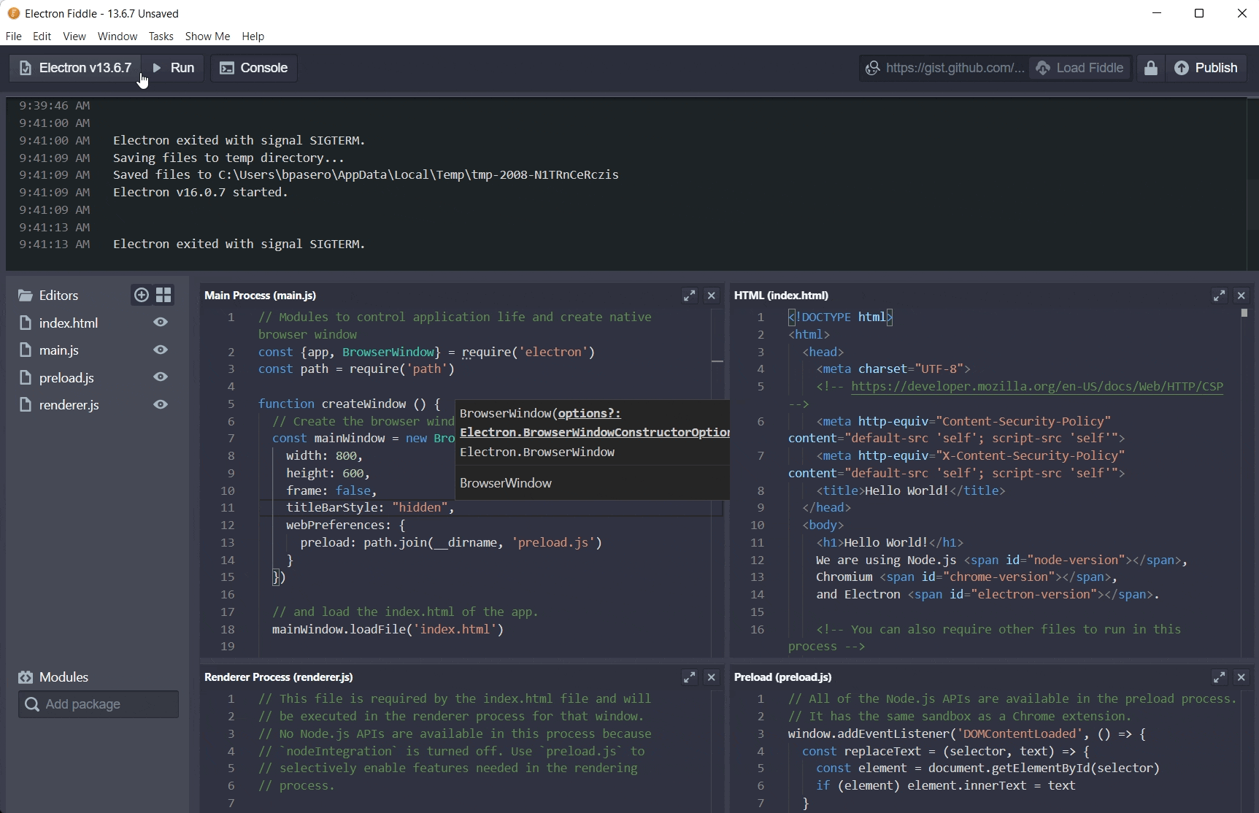Click the Electron.BrowserWindowConstructorOptions tooltip text
This screenshot has height=813, width=1259.
tap(595, 432)
